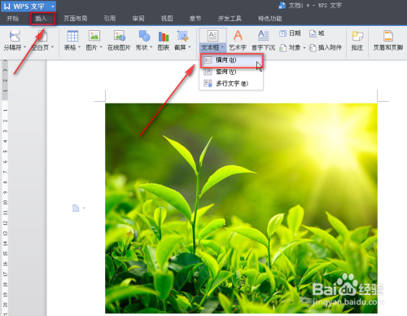Click the 文本框 text box icon
Image resolution: width=407 pixels, height=316 pixels.
212,36
